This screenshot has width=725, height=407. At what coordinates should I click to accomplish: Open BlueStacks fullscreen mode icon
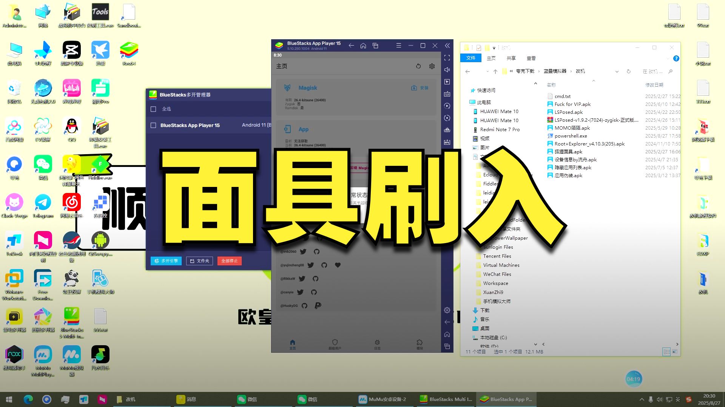tap(447, 58)
